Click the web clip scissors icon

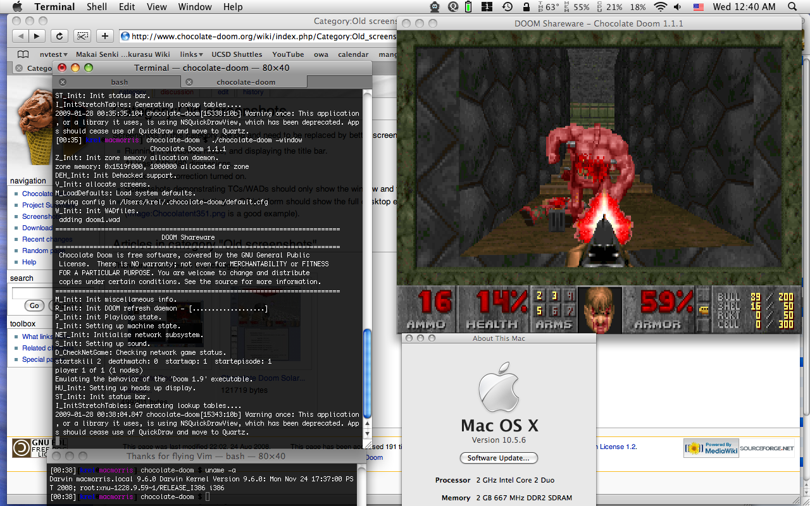click(x=82, y=36)
